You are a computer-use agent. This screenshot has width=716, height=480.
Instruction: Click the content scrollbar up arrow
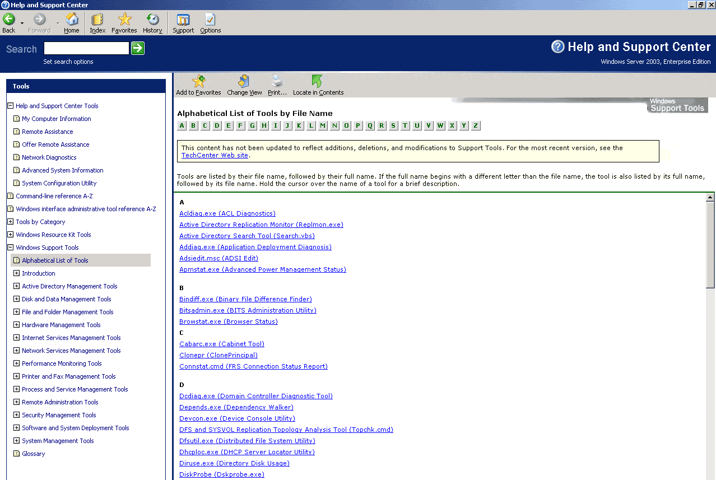710,197
